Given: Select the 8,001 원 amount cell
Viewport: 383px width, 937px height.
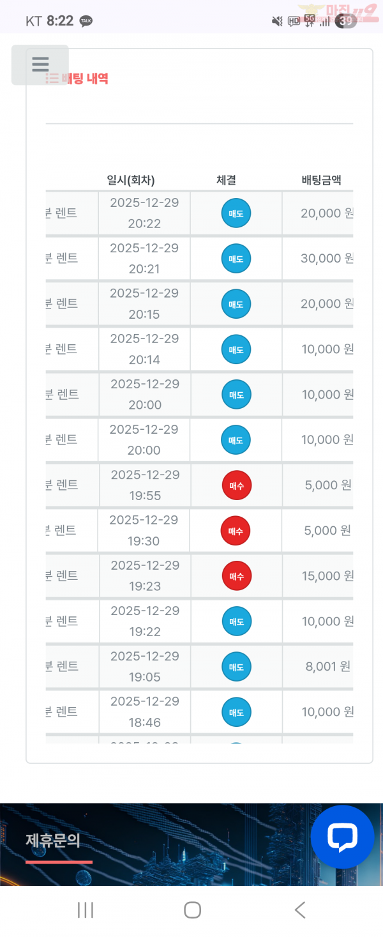Looking at the screenshot, I should [325, 666].
